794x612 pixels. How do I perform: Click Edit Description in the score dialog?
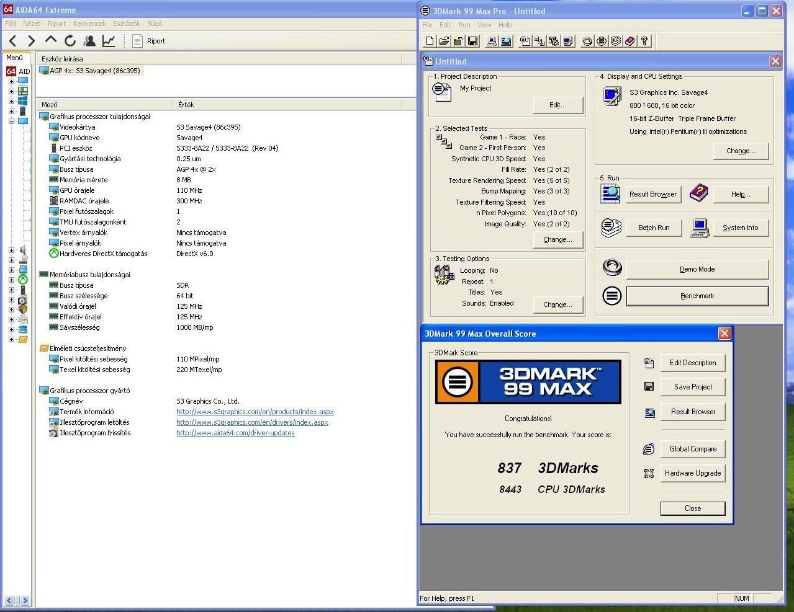[x=693, y=363]
